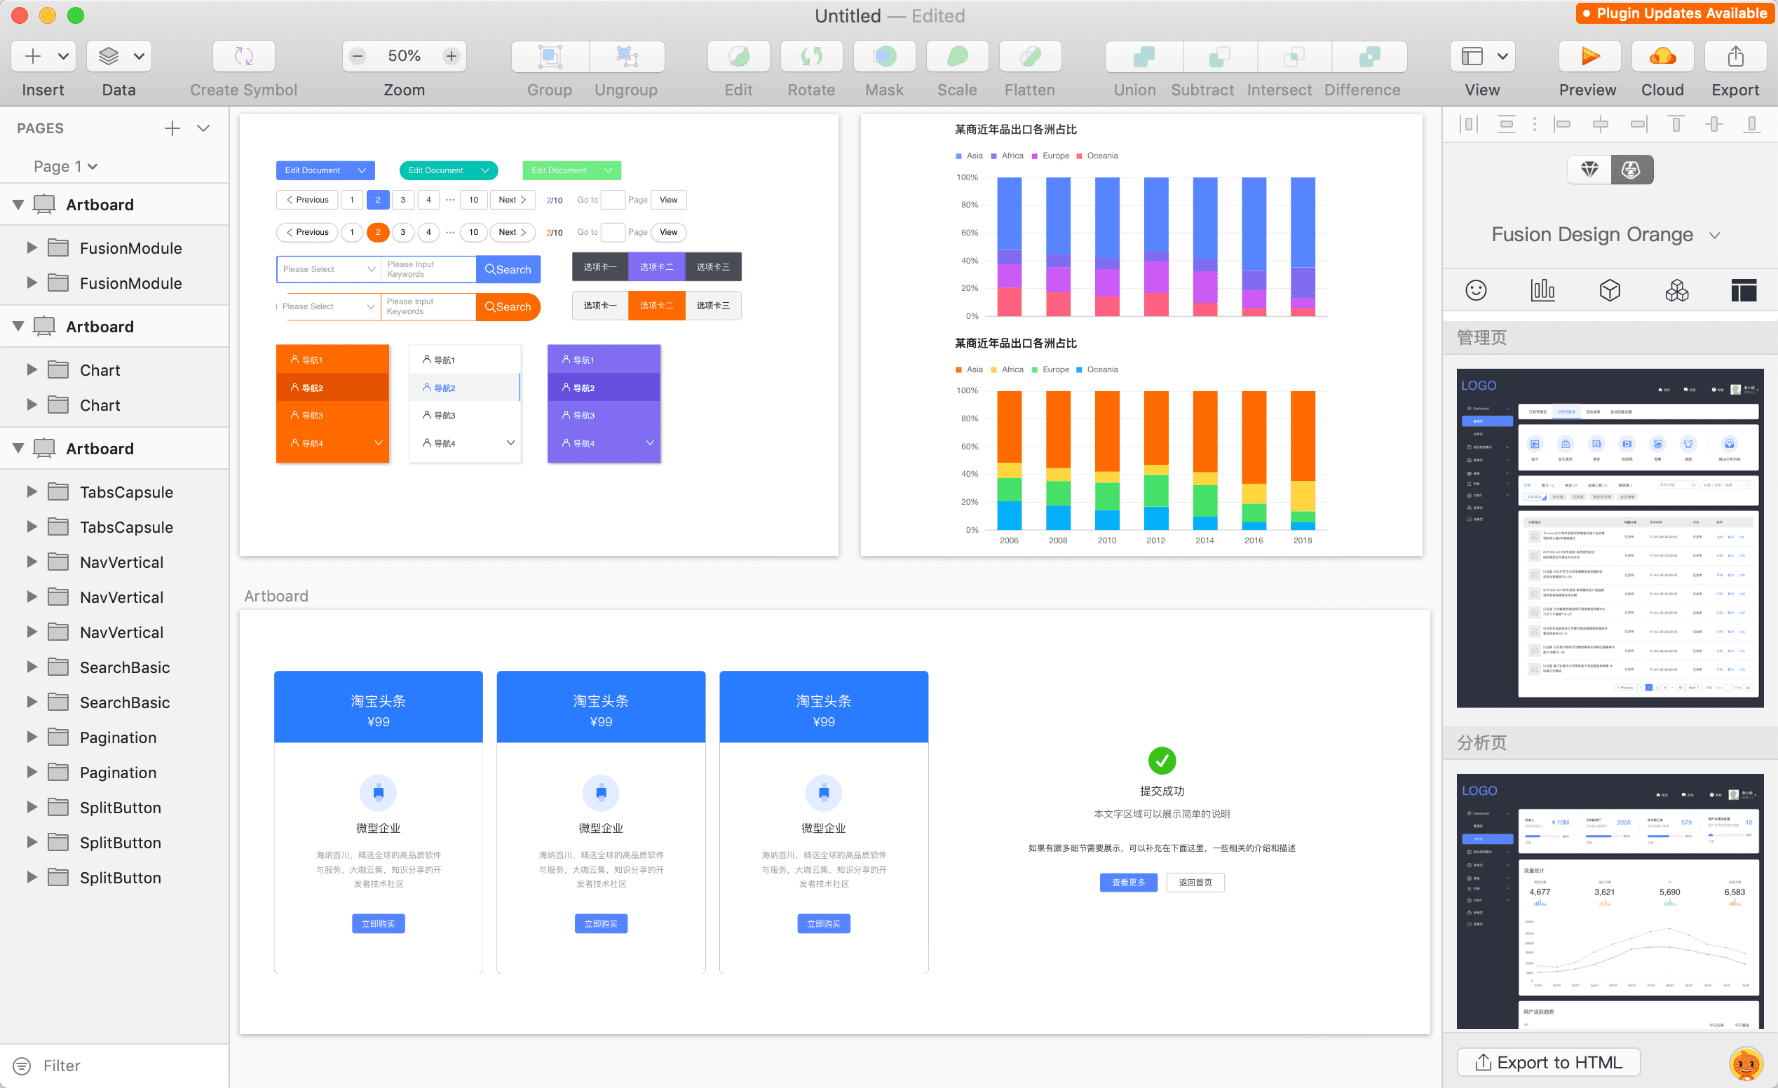Select the 管理页 template thumbnail

(1609, 538)
